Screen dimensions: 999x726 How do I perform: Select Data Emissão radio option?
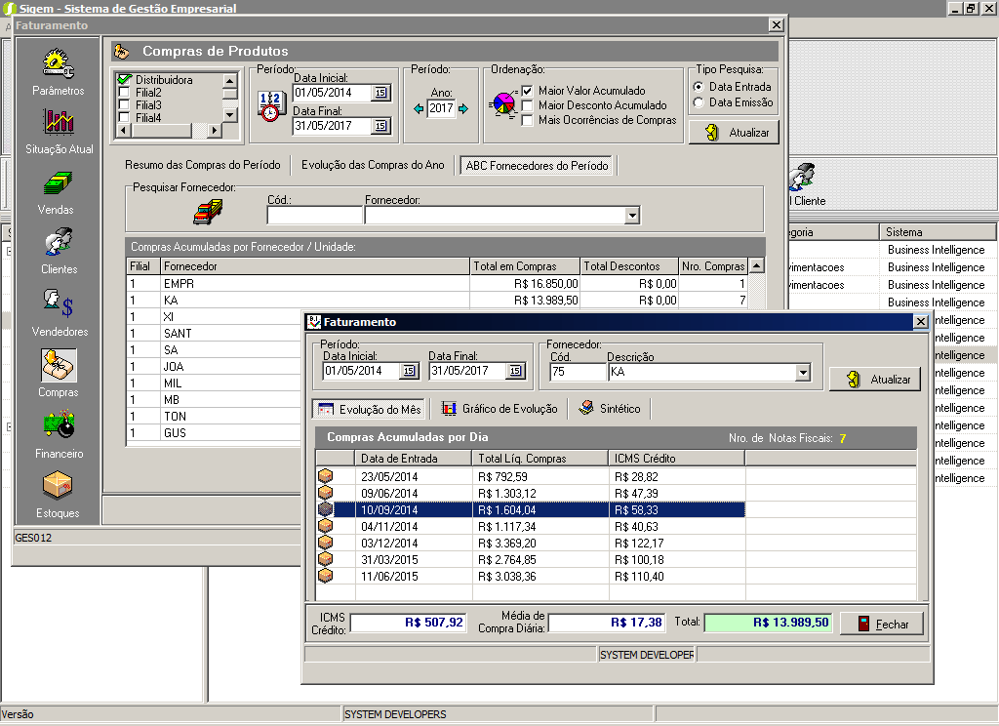point(699,102)
